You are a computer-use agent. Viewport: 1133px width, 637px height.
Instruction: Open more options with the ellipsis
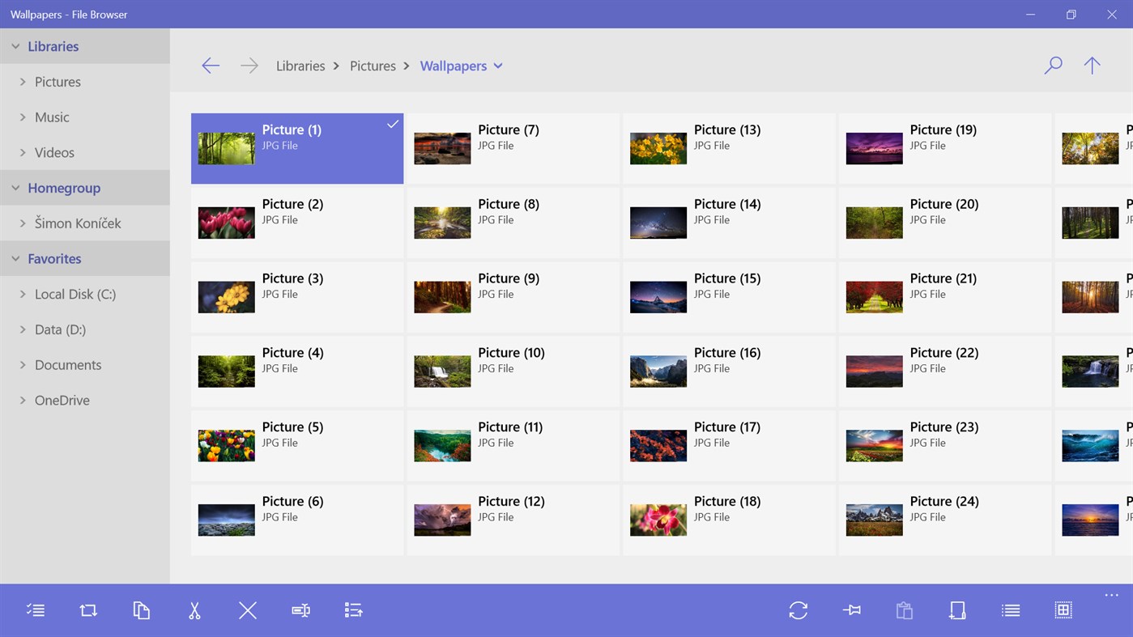click(x=1110, y=593)
